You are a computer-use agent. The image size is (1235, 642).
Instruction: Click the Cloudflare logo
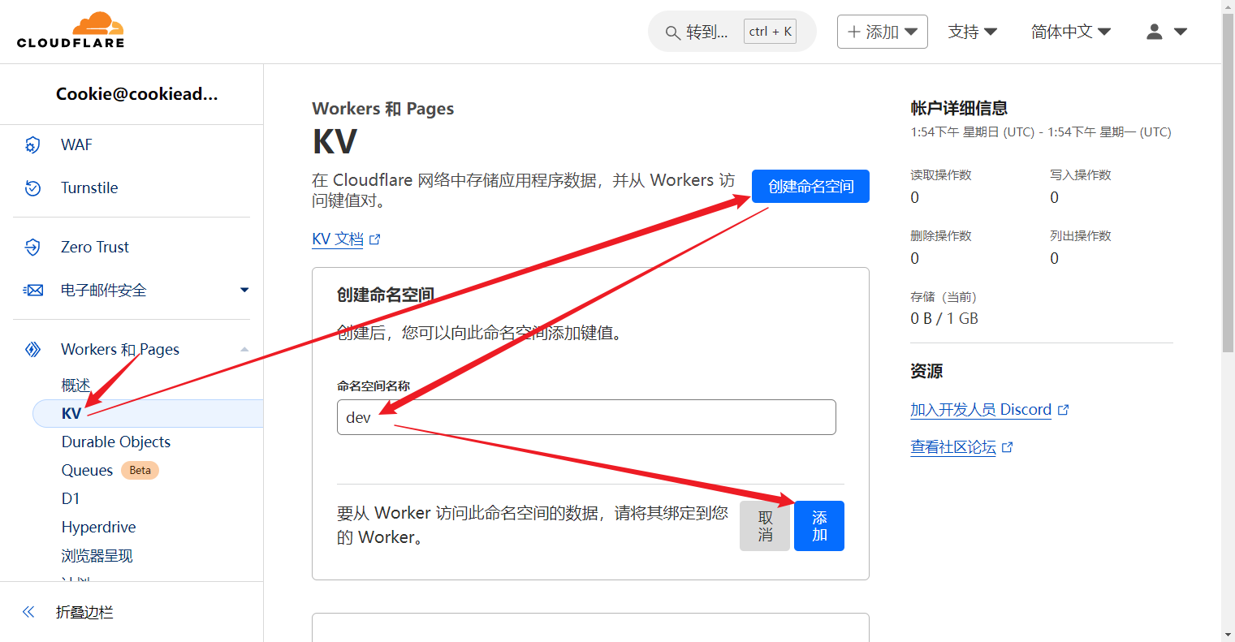[x=71, y=31]
